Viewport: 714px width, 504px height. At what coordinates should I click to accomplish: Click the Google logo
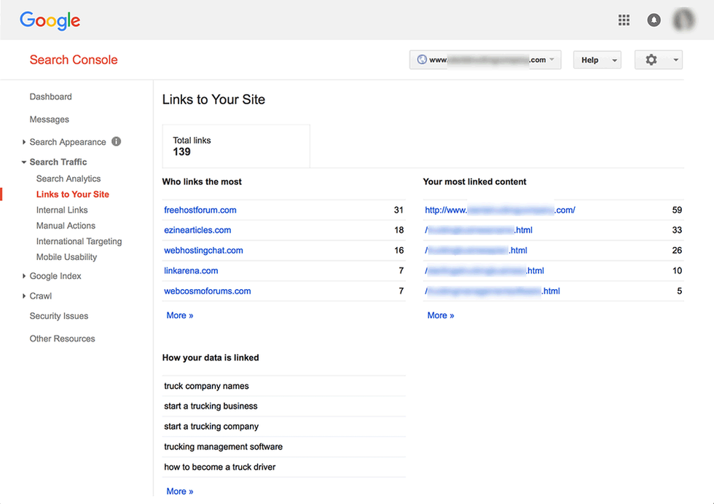coord(50,20)
